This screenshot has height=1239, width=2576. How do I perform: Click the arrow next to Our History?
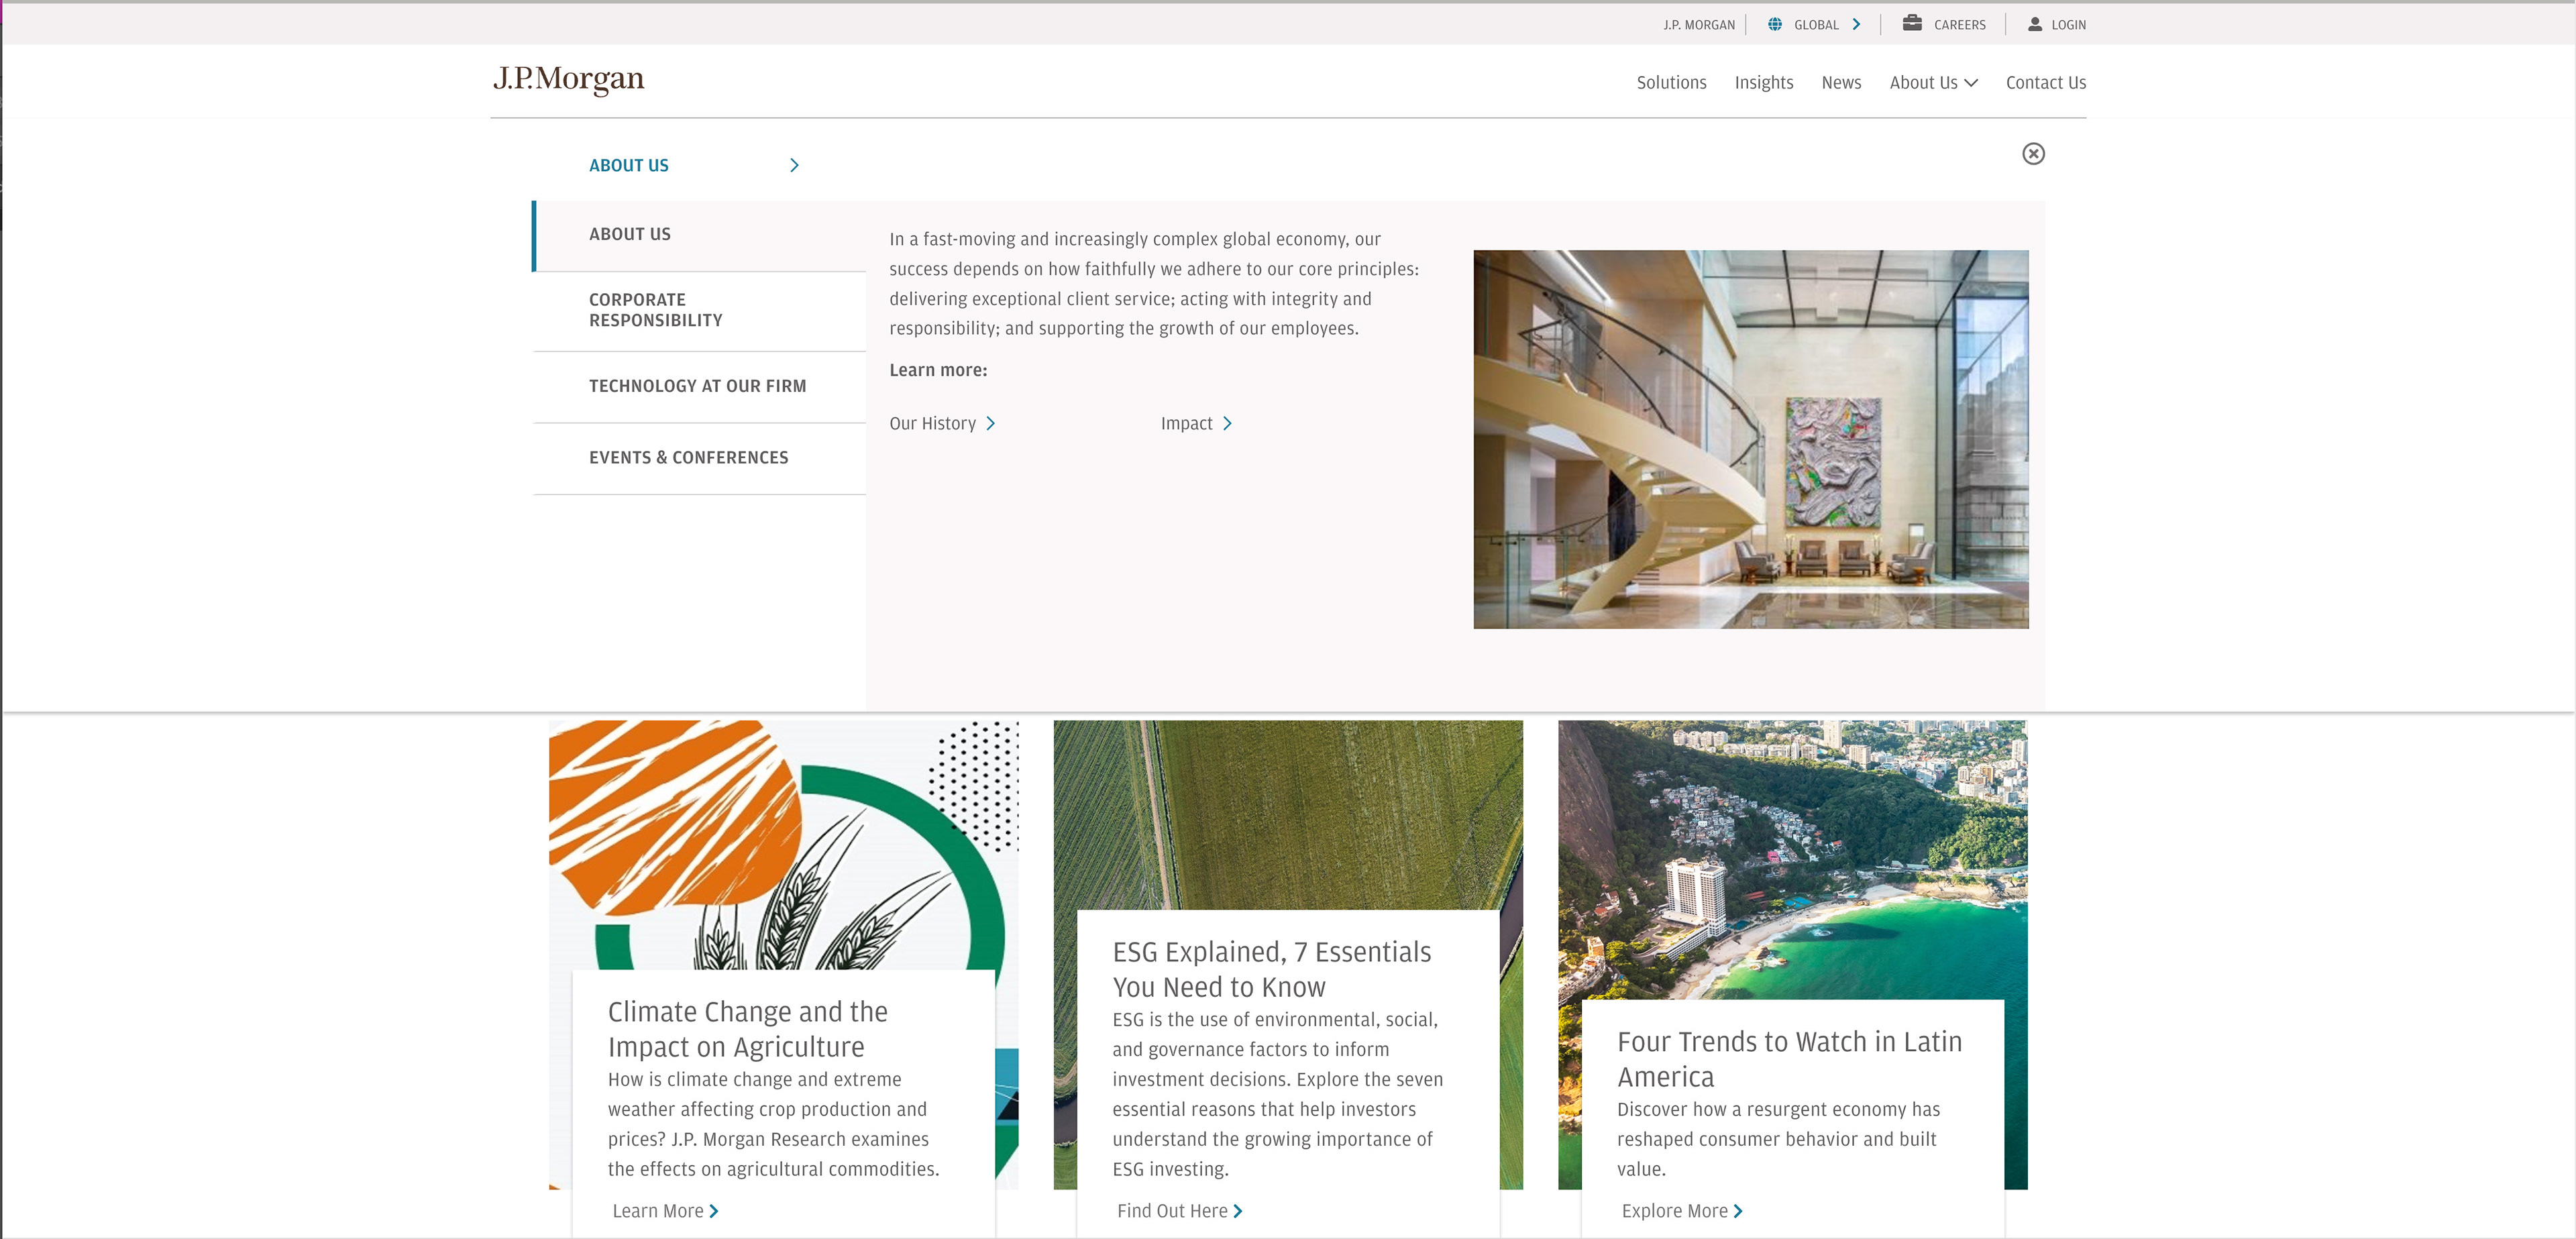coord(990,423)
